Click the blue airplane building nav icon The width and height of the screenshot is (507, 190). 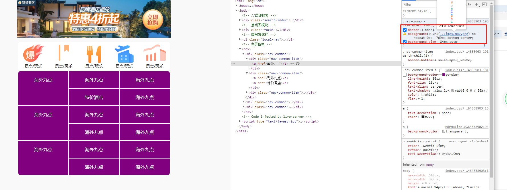click(124, 54)
